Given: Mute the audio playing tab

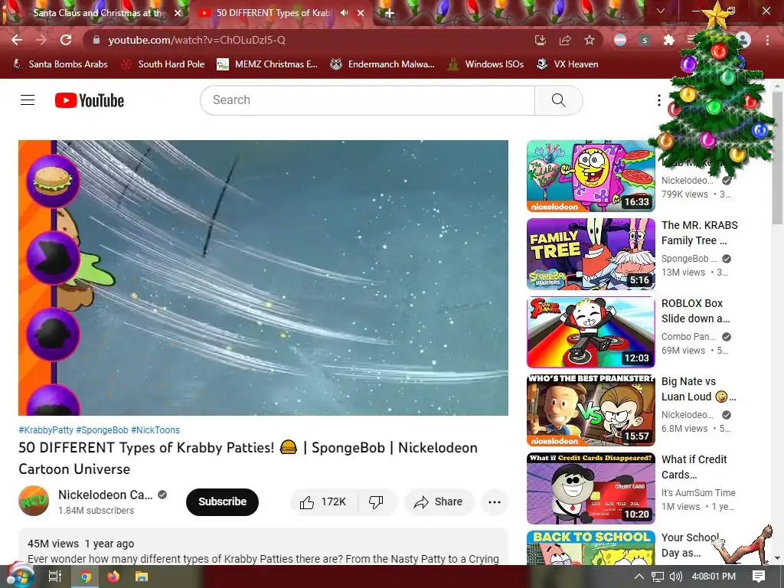Looking at the screenshot, I should 344,13.
